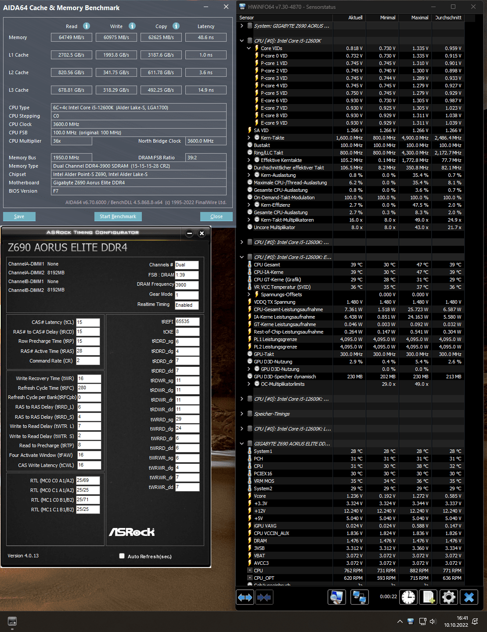Click the Sensor column header

pos(285,18)
